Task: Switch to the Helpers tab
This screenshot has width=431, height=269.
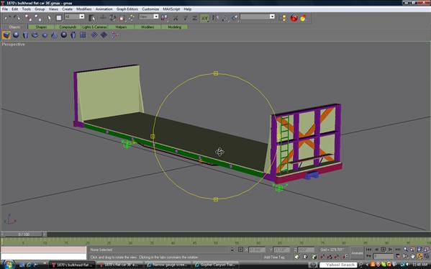Action: (121, 27)
